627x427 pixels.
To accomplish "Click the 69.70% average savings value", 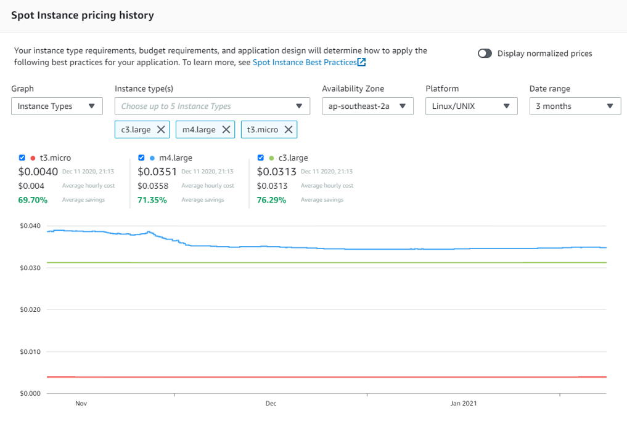I will point(33,200).
